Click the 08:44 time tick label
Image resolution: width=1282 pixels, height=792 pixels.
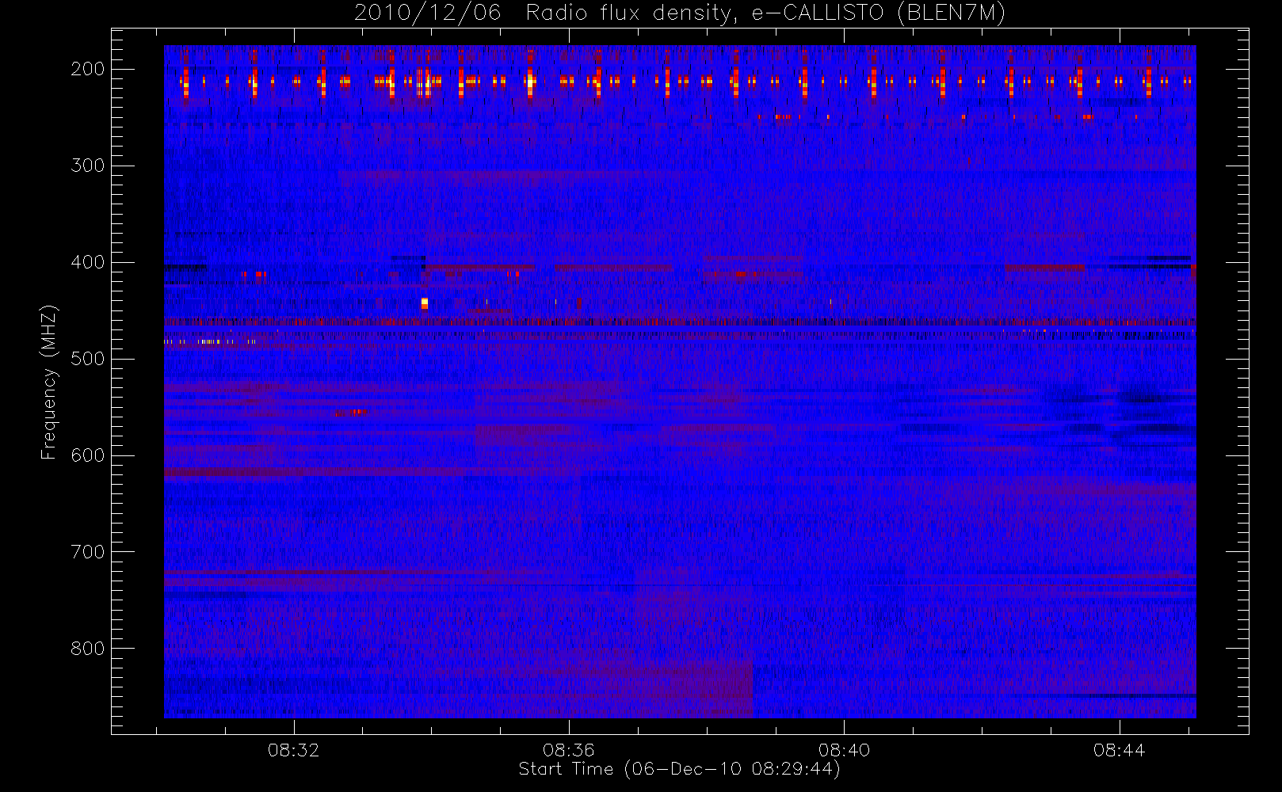tap(1119, 750)
